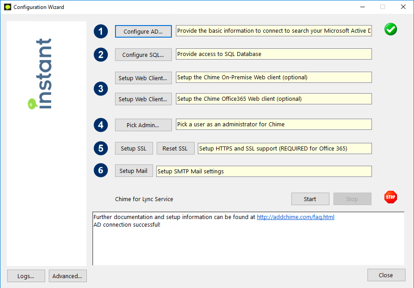414x288 pixels.
Task: Click the Configuration Wizard title bar icon
Action: tap(8, 7)
